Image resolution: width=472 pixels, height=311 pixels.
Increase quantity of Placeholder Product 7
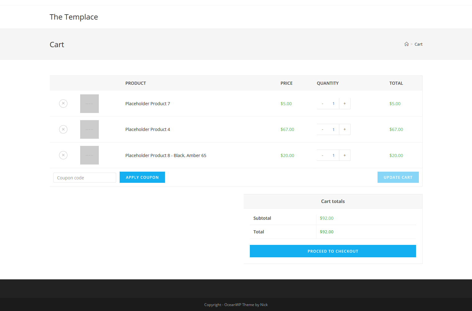tap(345, 104)
